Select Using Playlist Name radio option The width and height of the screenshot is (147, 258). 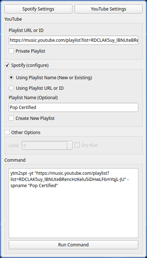coord(11,77)
